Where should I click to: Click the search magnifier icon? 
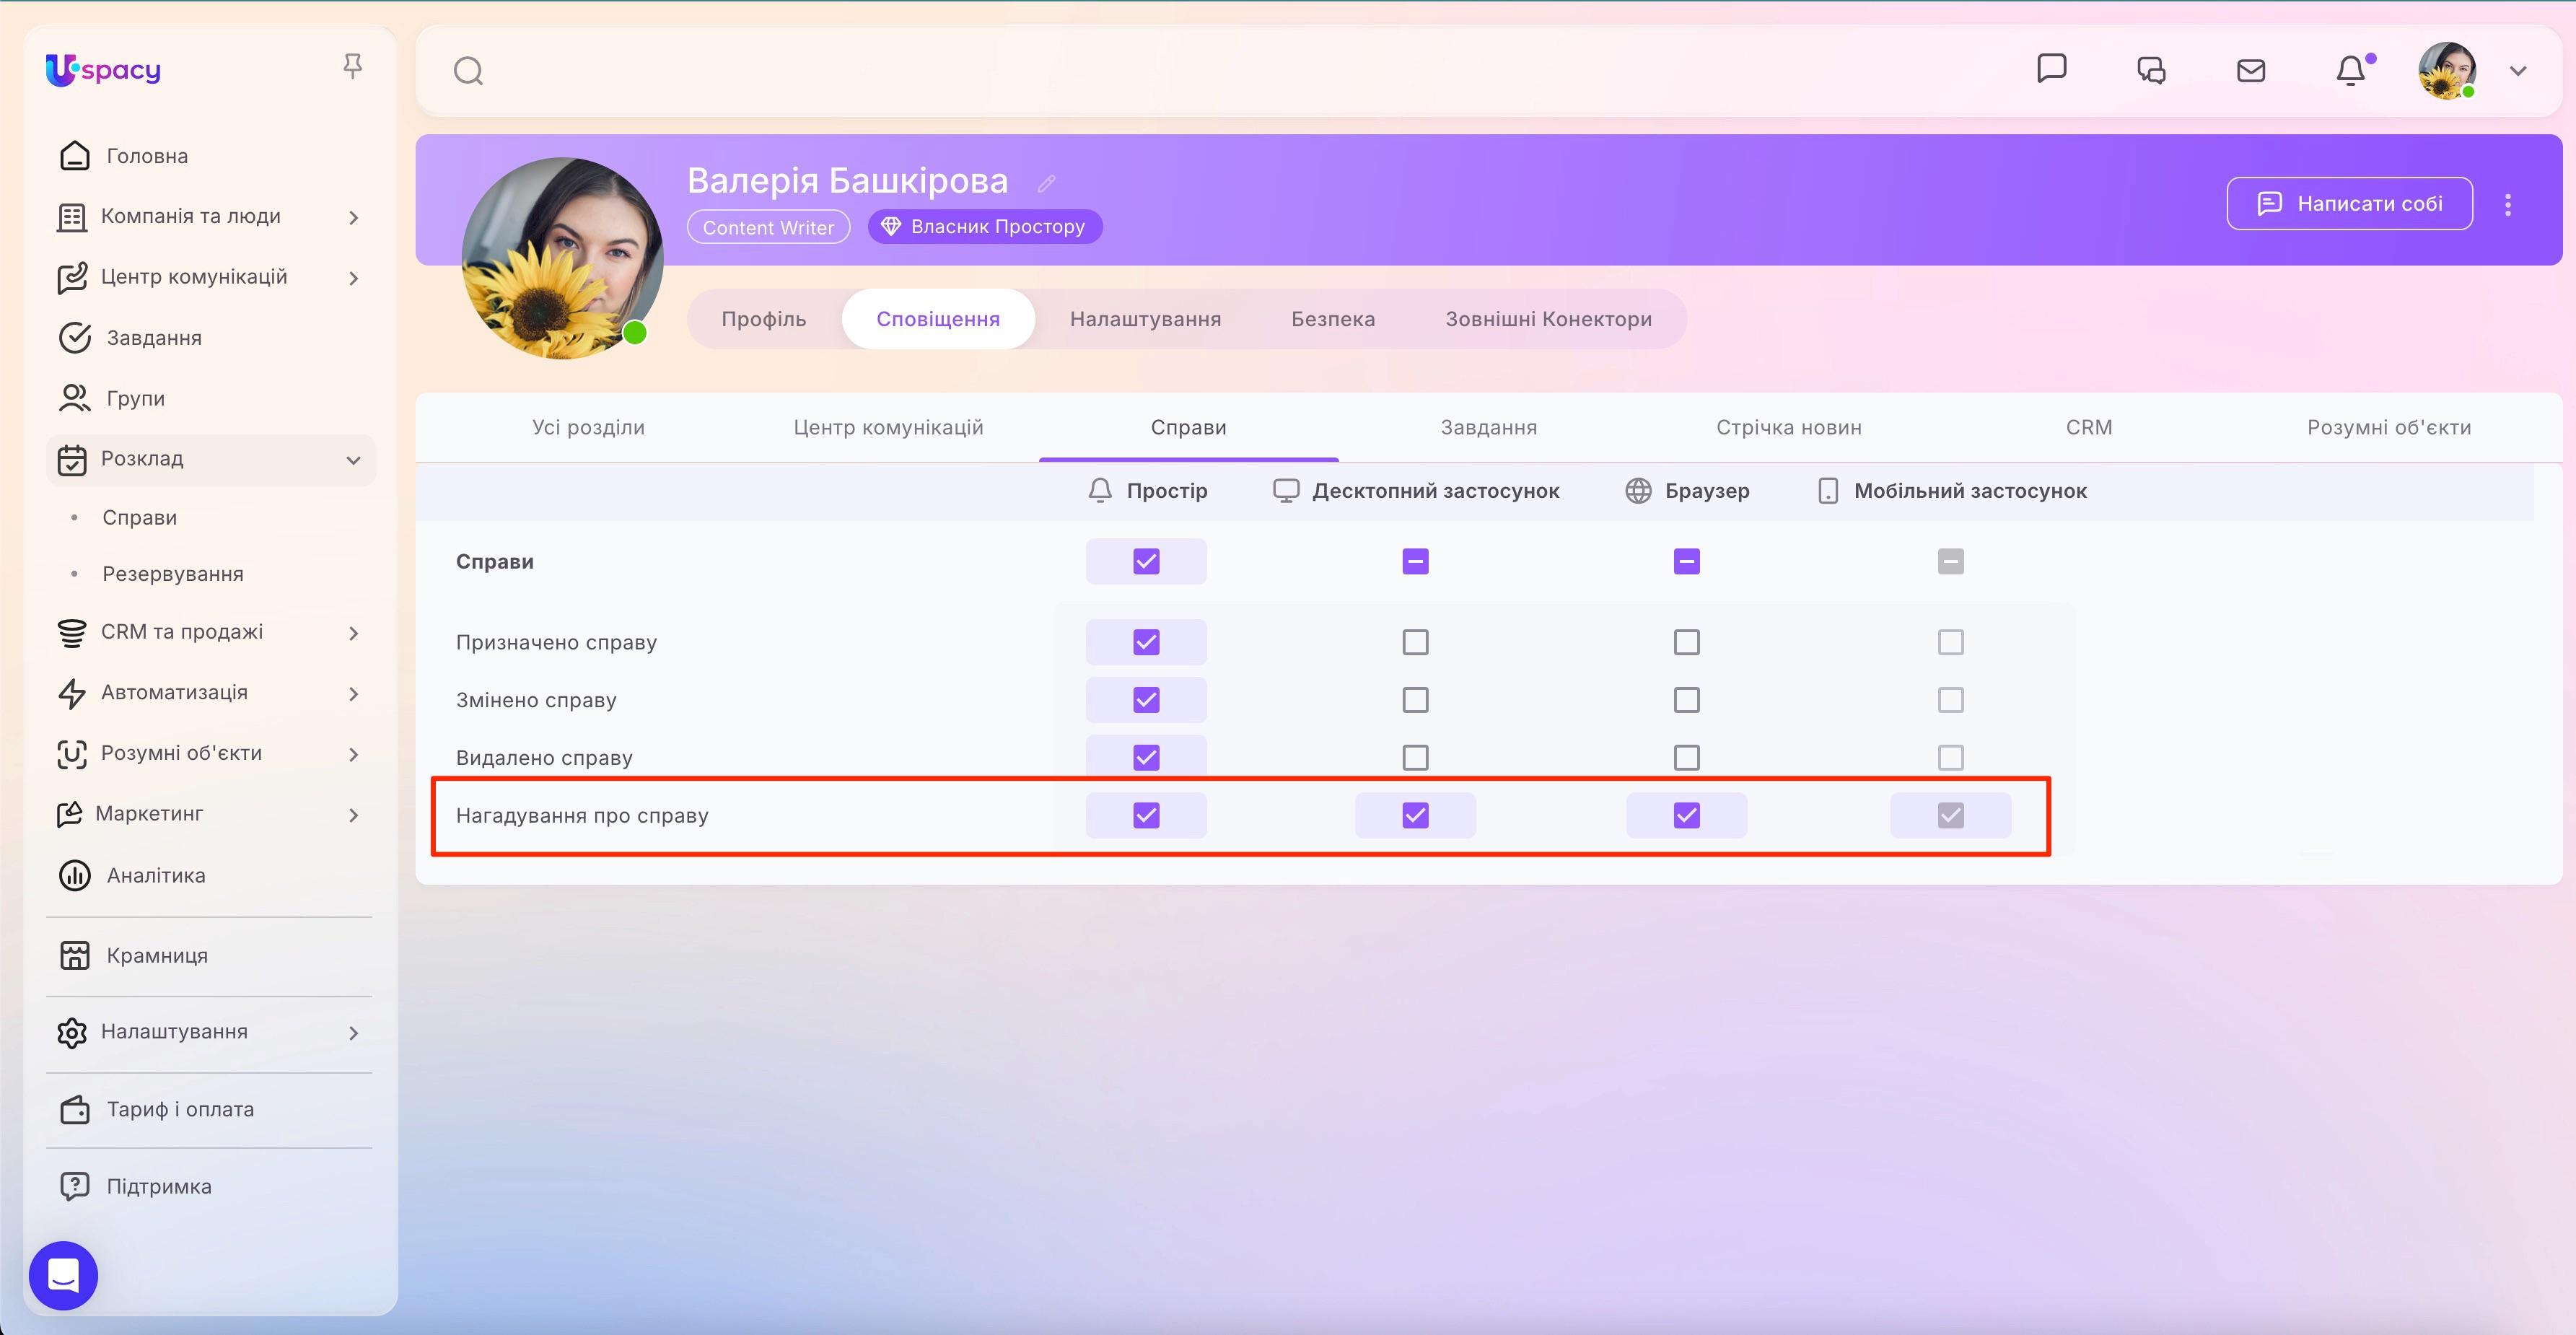click(x=468, y=71)
